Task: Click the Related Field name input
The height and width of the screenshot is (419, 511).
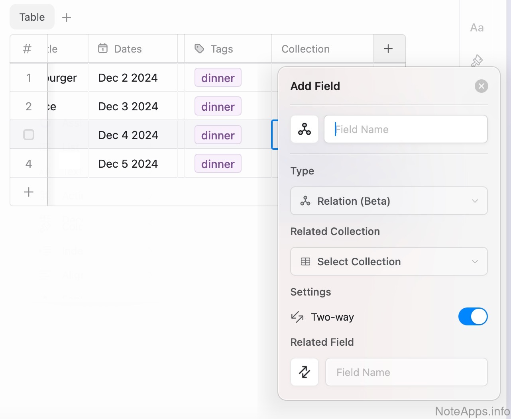Action: [x=407, y=372]
